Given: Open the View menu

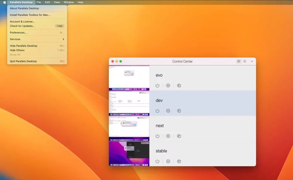Looking at the screenshot, I should [57, 2].
